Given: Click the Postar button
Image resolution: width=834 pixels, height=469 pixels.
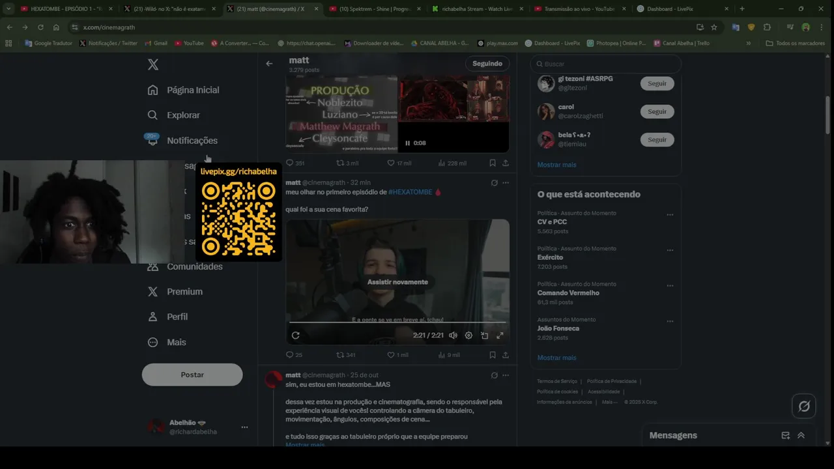Looking at the screenshot, I should (192, 375).
